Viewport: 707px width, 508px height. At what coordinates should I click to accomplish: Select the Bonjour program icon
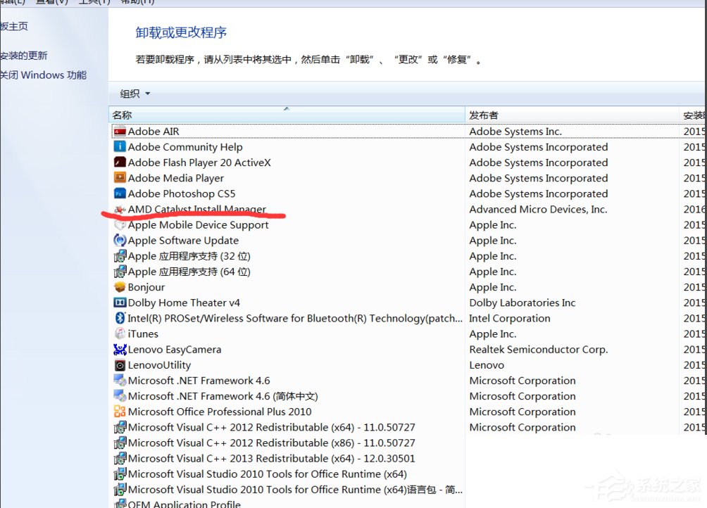pyautogui.click(x=120, y=287)
